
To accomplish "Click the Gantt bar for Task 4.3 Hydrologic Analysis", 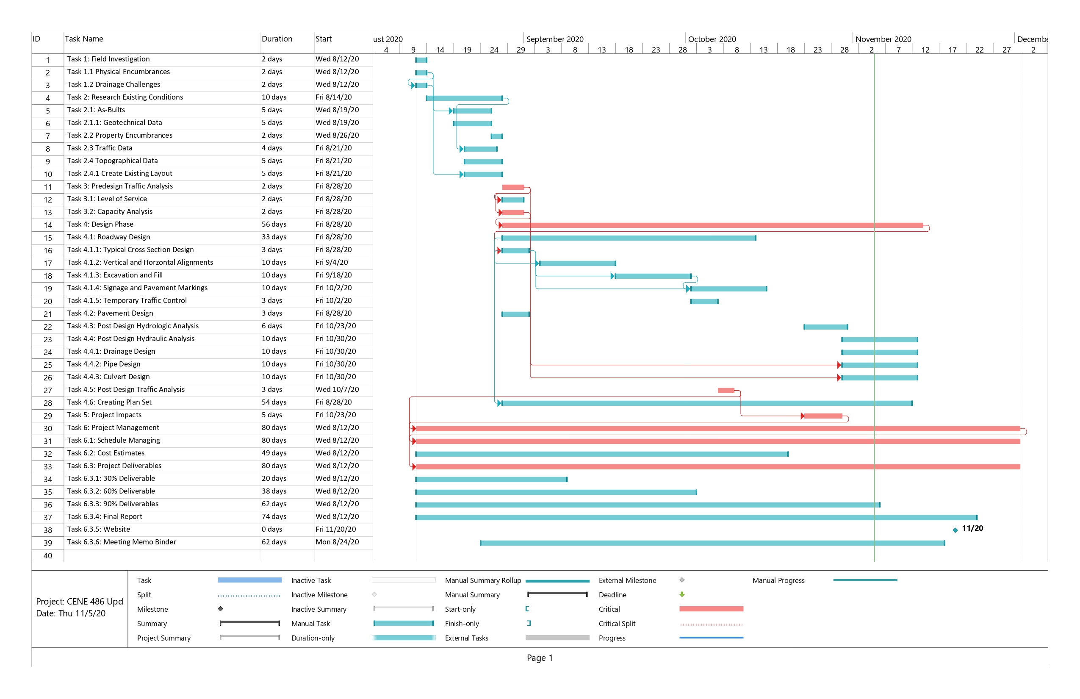I will pos(825,327).
